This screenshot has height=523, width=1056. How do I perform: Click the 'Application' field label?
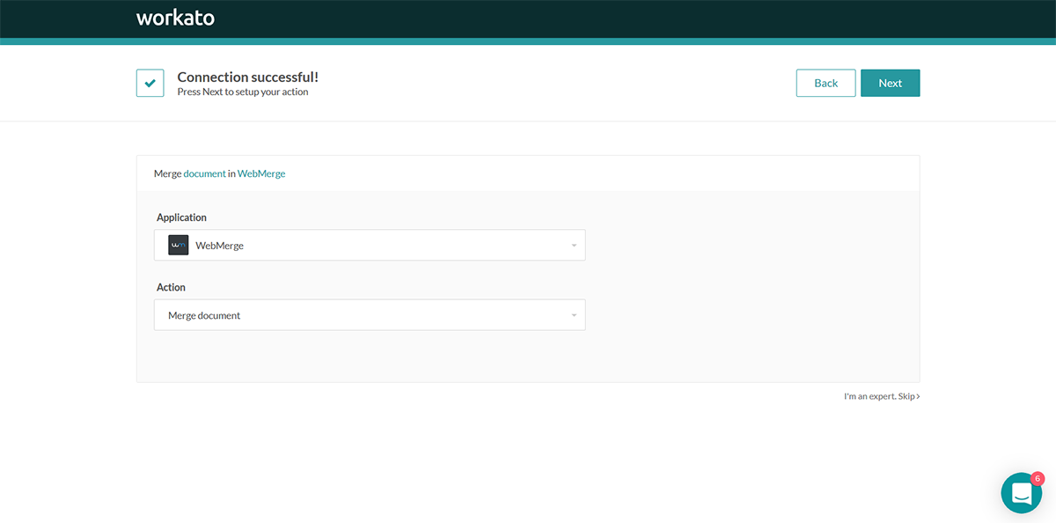tap(181, 217)
